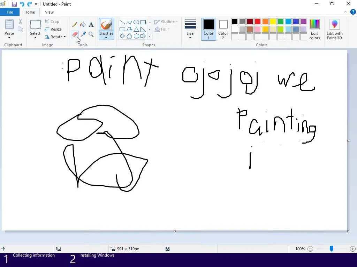The width and height of the screenshot is (357, 267).
Task: Open Edit with Paint 3D
Action: click(334, 30)
